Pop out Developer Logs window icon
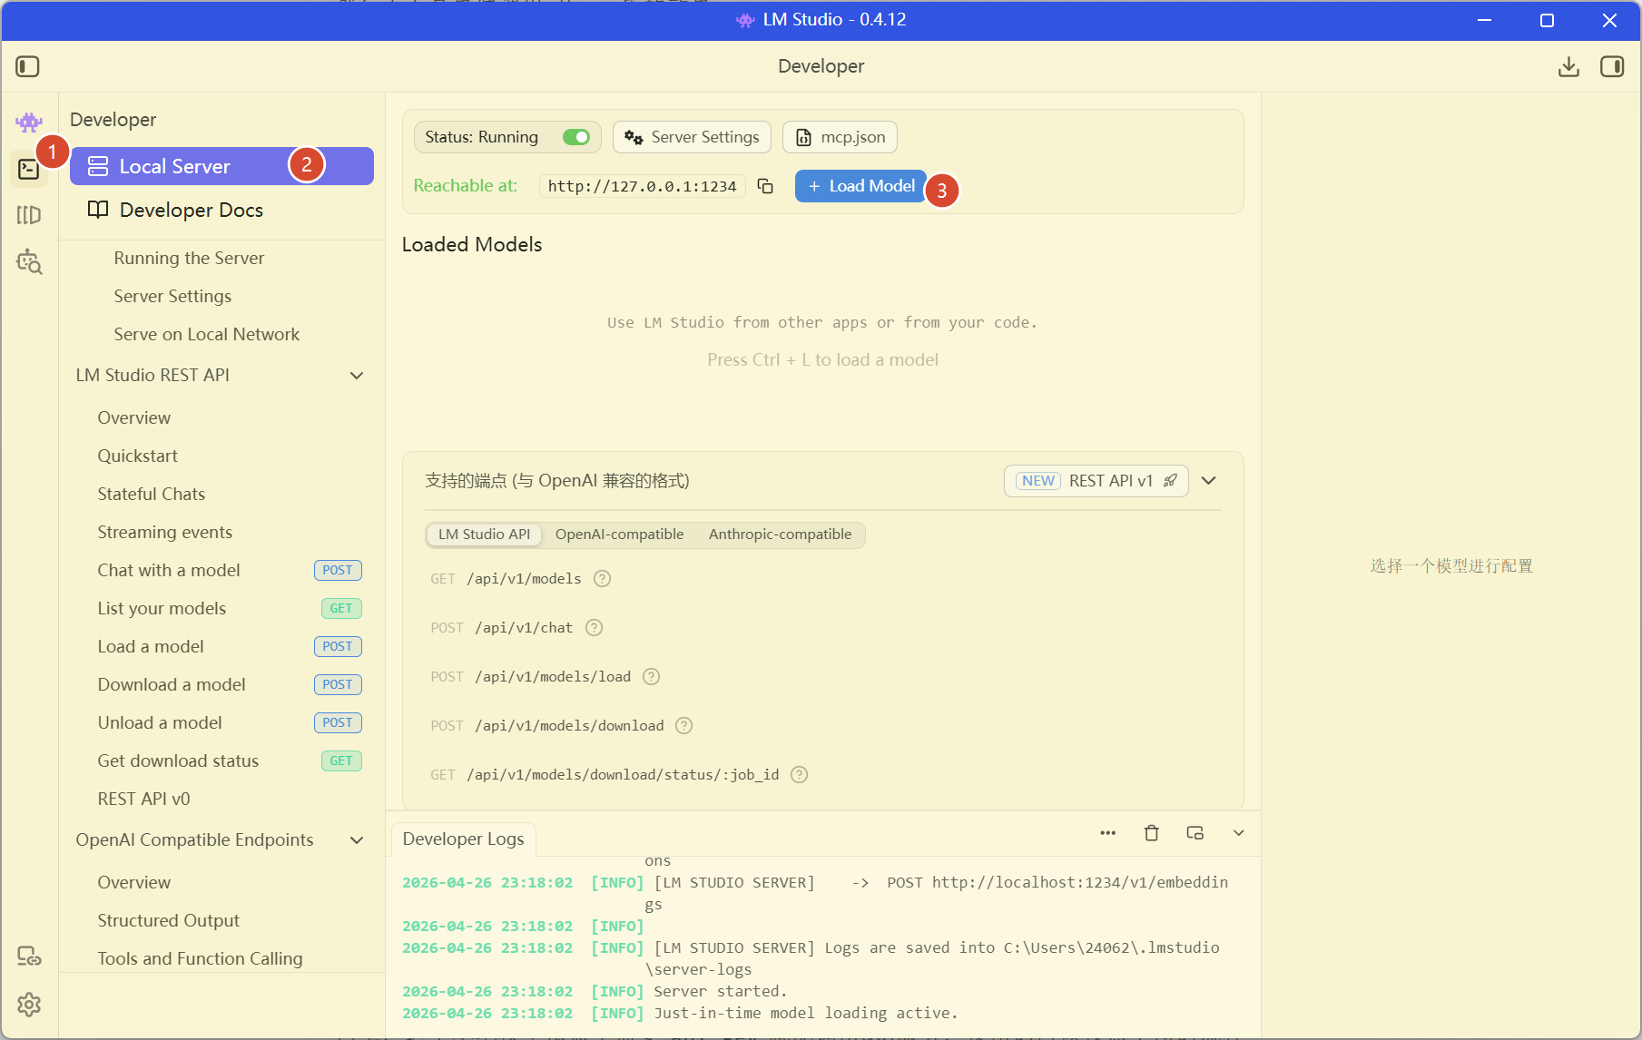 pos(1195,833)
